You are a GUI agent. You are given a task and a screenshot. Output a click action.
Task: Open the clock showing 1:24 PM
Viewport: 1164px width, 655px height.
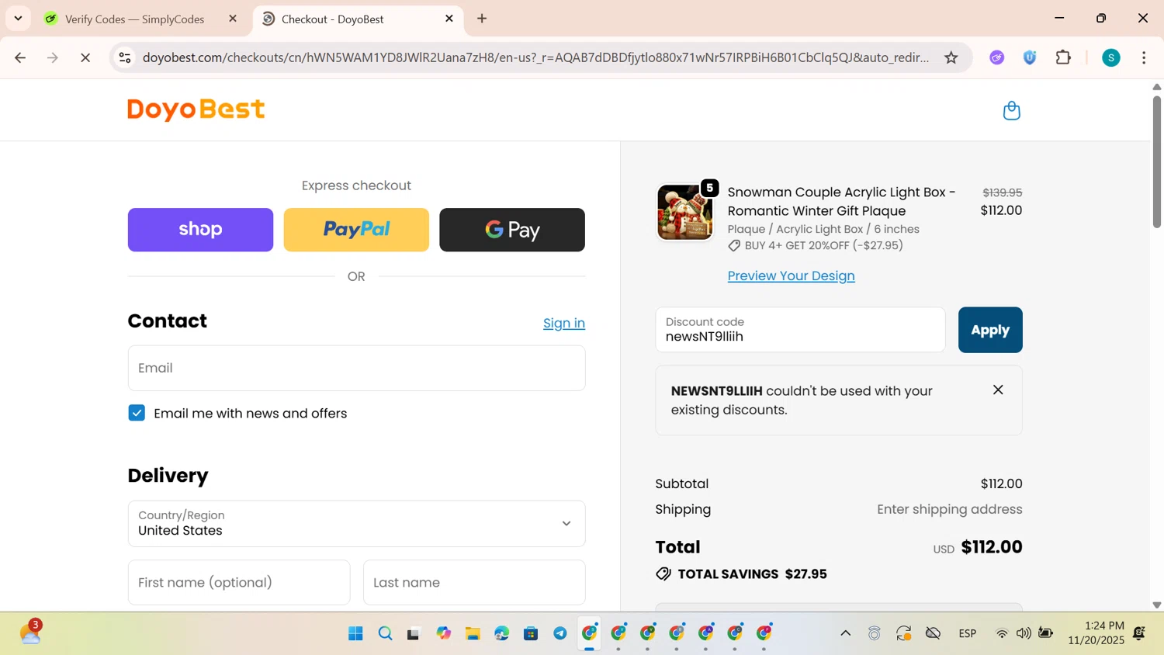[1096, 633]
